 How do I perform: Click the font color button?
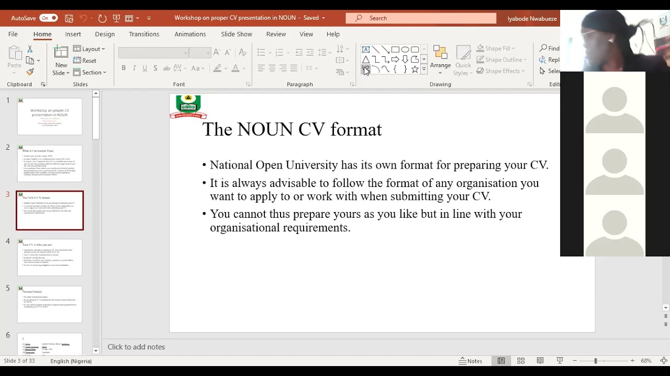[x=236, y=68]
